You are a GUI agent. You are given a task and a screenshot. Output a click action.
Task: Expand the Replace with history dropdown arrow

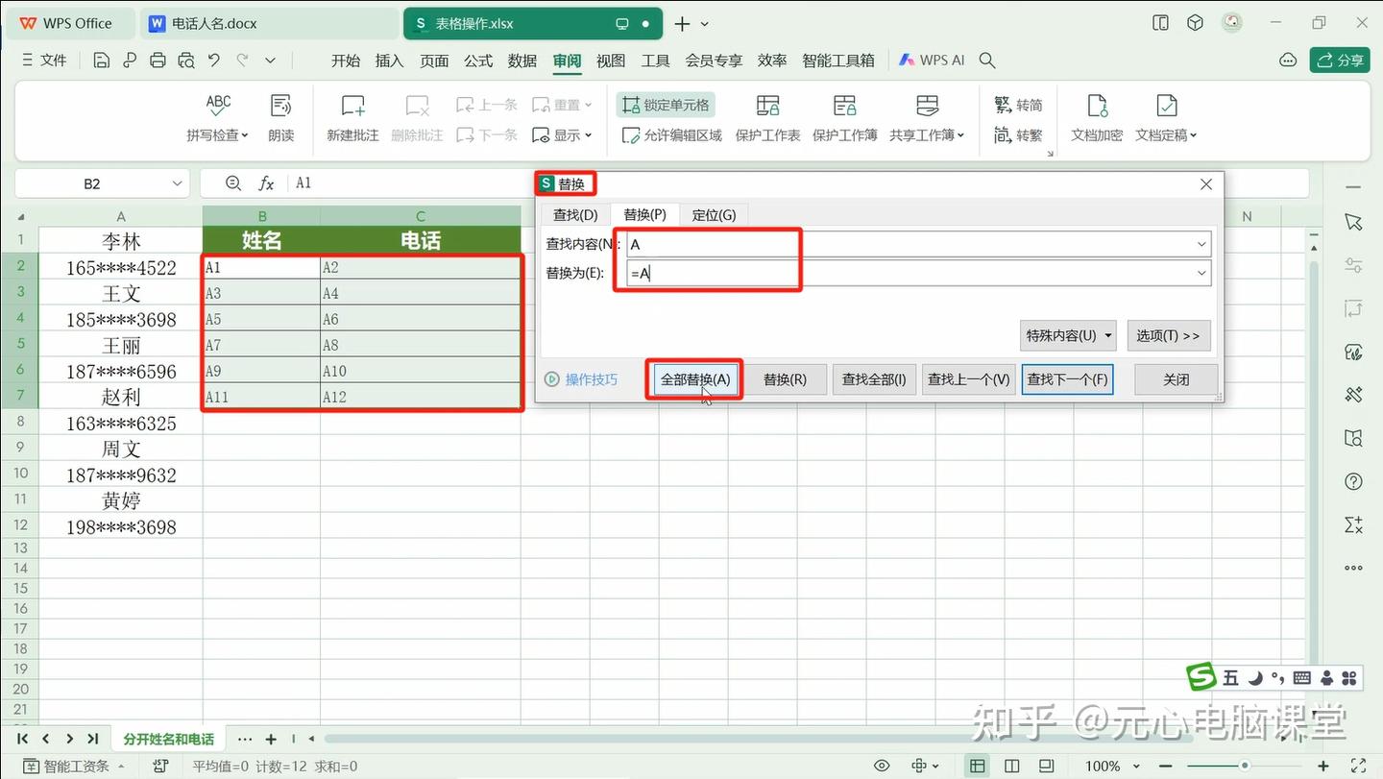point(1201,274)
